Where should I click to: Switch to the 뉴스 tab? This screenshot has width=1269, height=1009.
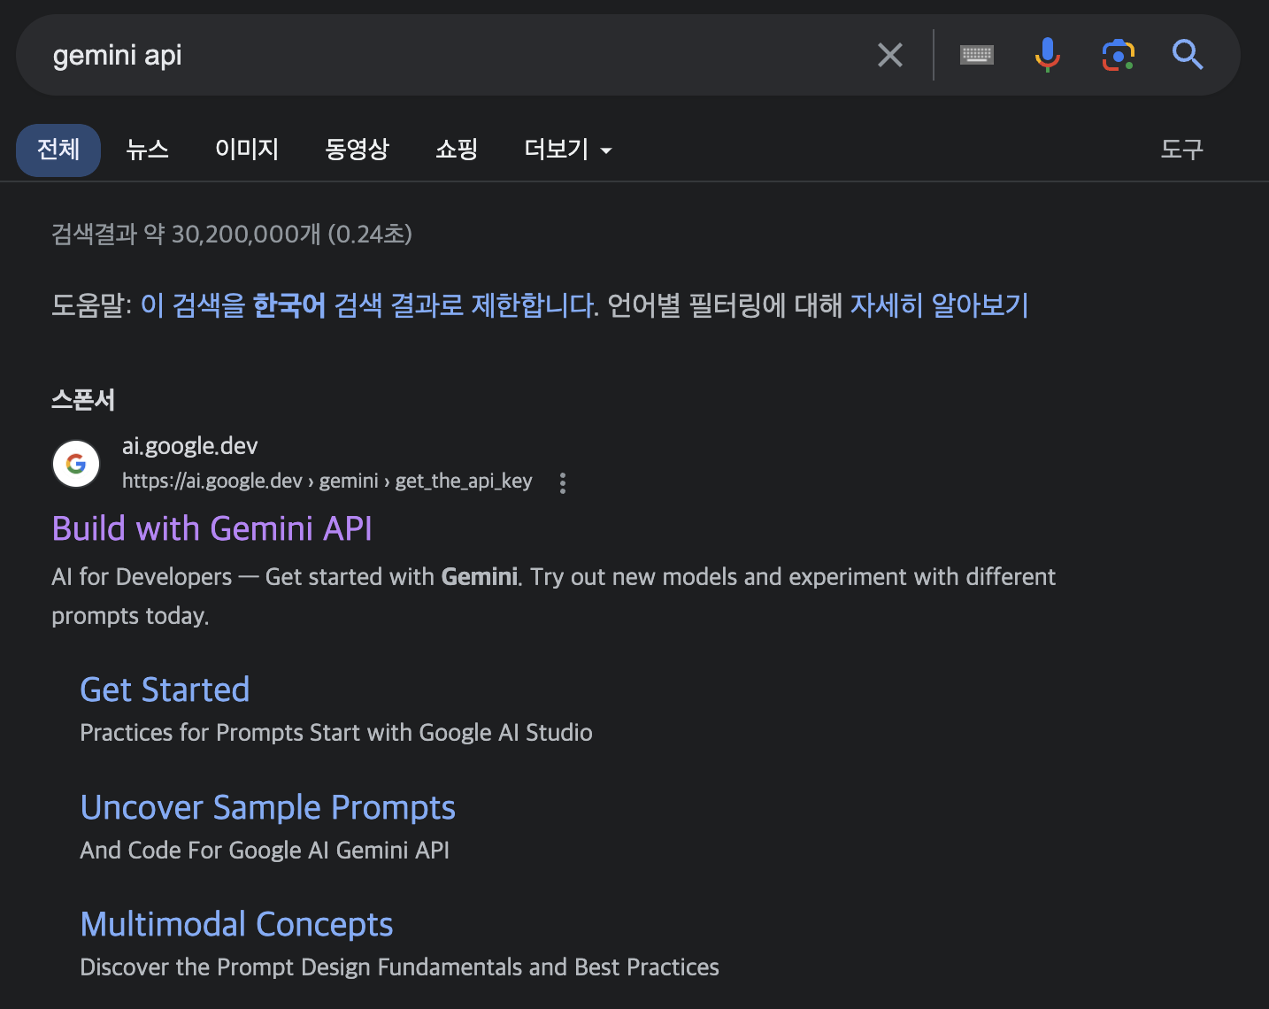point(147,150)
